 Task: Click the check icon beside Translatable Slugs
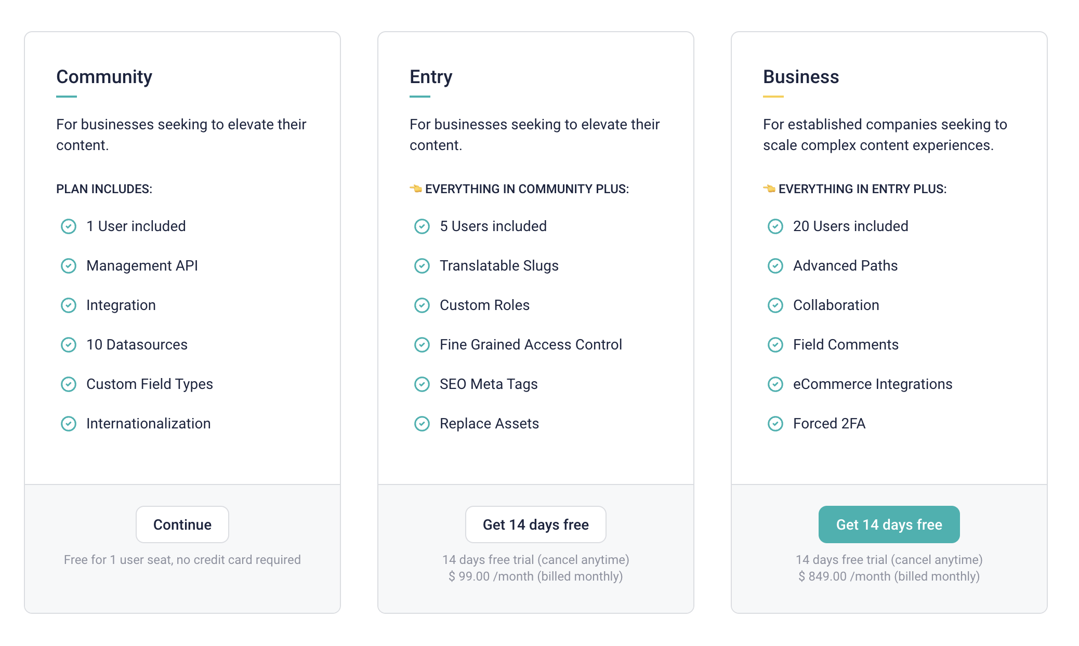[422, 266]
